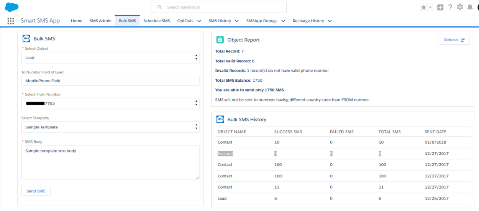Click the Salesforce cloud logo
This screenshot has height=211, width=479.
12,7
